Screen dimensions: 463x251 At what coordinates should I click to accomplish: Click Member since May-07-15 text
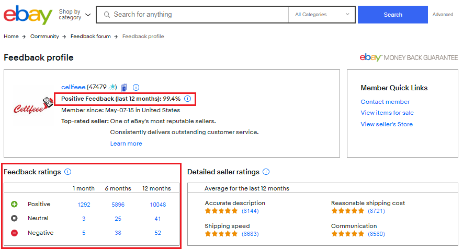tap(120, 110)
